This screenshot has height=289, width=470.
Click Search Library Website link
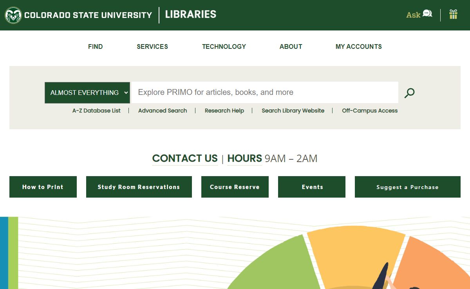[293, 111]
